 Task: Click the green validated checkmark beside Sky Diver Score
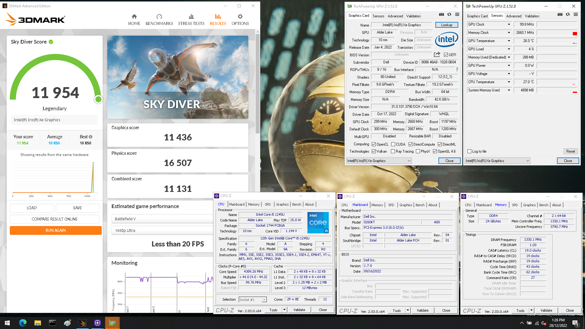51,42
